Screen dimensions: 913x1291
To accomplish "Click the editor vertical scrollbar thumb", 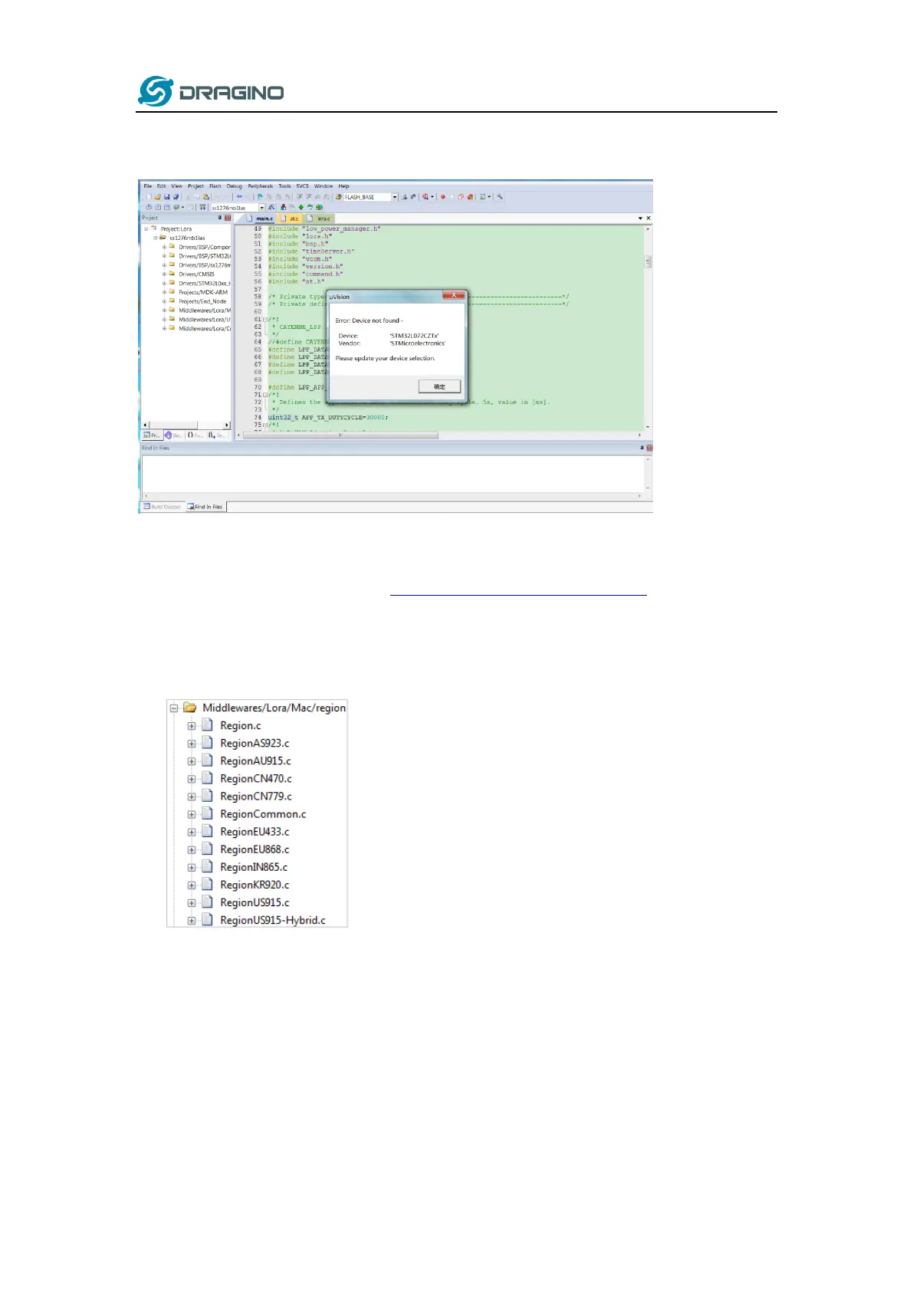I will [648, 261].
